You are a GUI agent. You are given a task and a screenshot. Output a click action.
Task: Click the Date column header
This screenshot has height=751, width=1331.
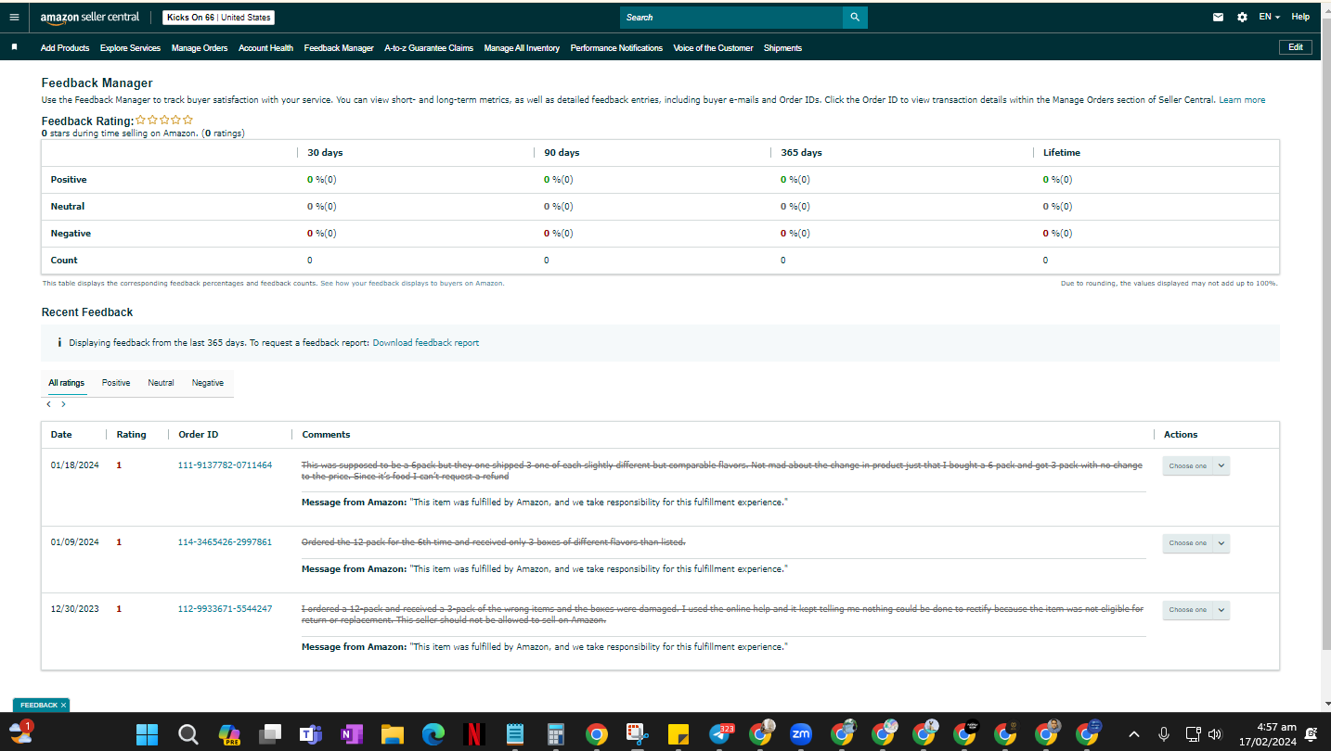point(61,435)
